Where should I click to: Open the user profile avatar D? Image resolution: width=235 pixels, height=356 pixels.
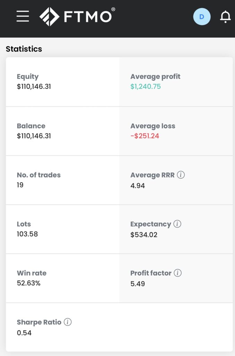coord(202,17)
